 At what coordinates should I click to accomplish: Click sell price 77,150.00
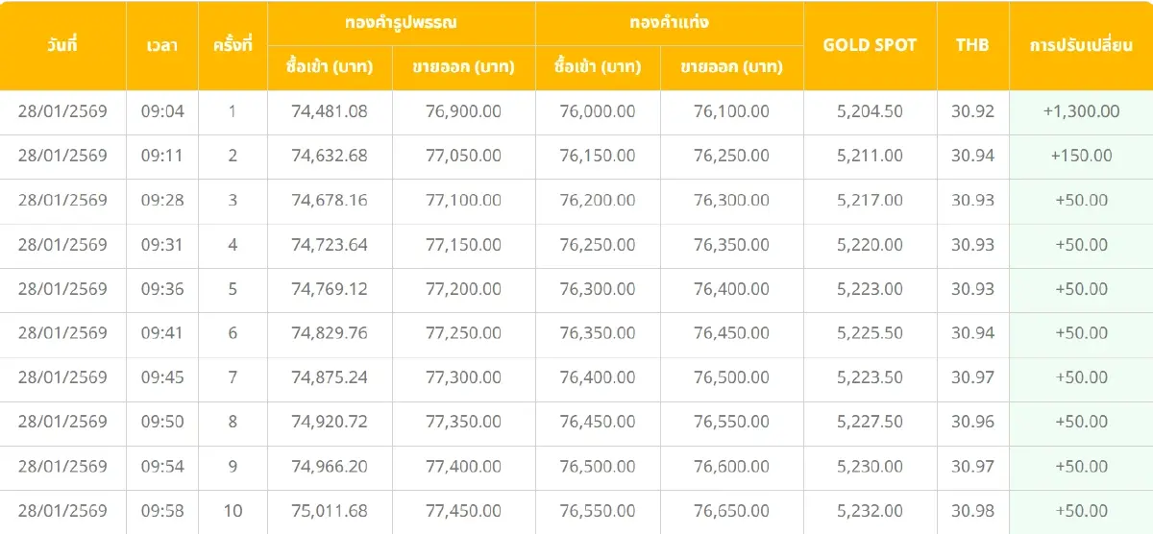tap(463, 245)
